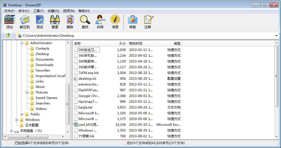The image size is (281, 148).
Task: Click the 信息 (Info) toolbar icon
Action: (115, 20)
